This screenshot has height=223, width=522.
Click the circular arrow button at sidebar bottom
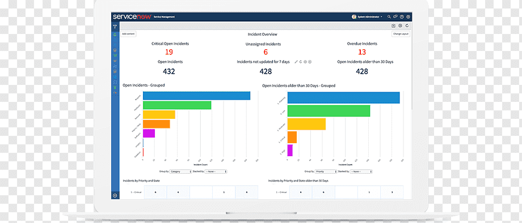(x=115, y=195)
